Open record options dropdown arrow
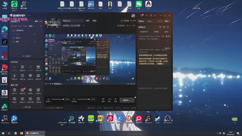 pos(111,99)
